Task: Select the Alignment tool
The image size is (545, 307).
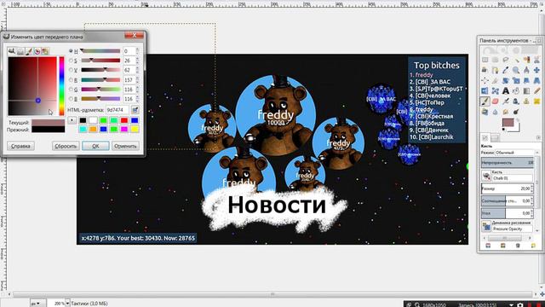Action: pos(485,80)
